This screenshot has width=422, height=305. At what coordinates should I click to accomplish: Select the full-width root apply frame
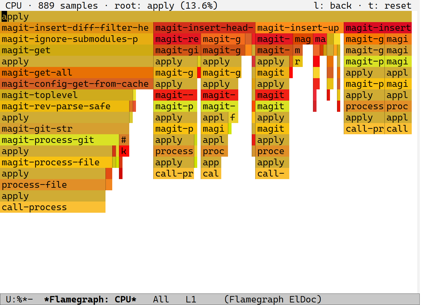click(x=206, y=17)
